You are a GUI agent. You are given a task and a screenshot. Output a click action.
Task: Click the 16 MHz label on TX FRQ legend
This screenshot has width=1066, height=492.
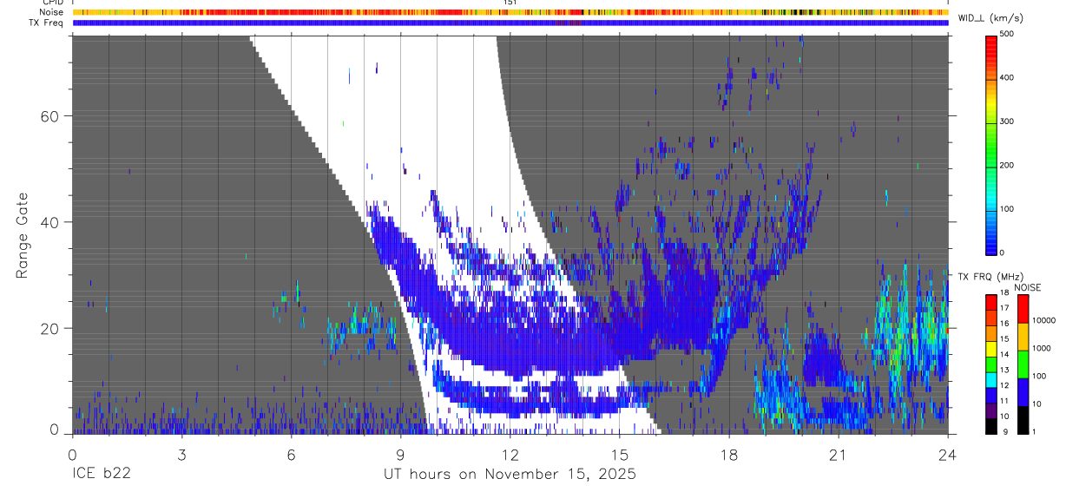click(1004, 324)
